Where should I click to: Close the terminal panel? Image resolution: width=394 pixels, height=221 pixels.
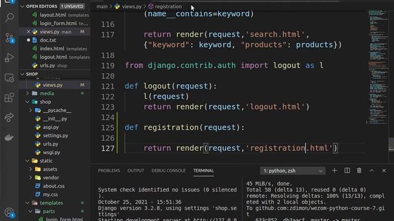[384, 171]
